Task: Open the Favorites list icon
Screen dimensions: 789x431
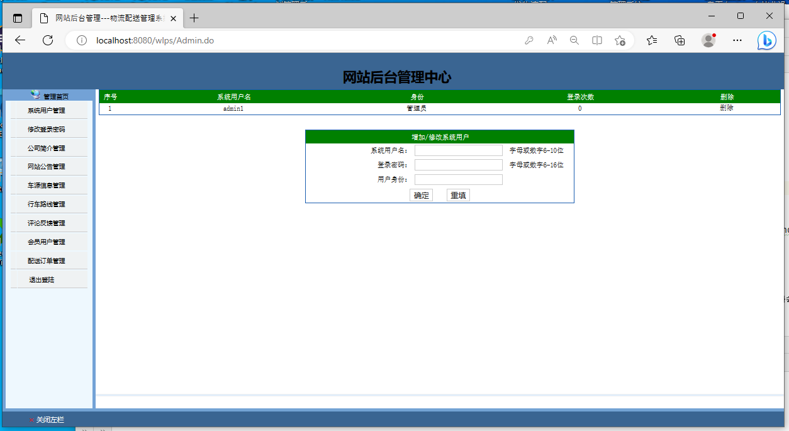Action: [652, 40]
